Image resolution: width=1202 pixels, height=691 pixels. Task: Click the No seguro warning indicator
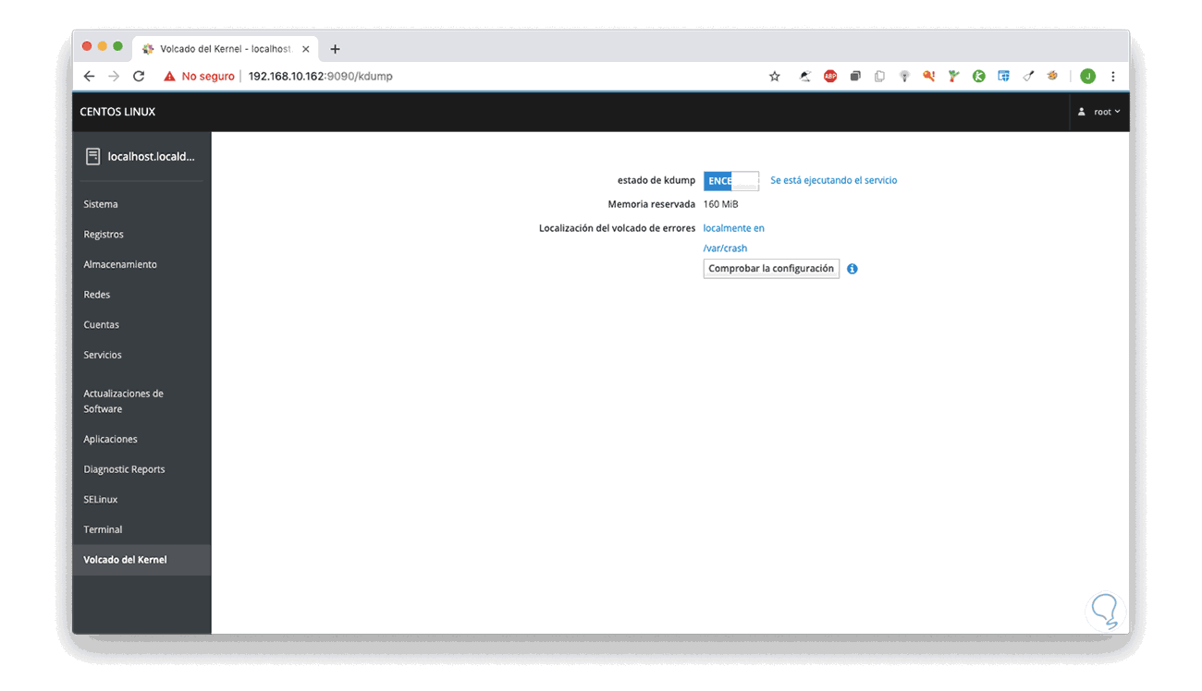(199, 77)
